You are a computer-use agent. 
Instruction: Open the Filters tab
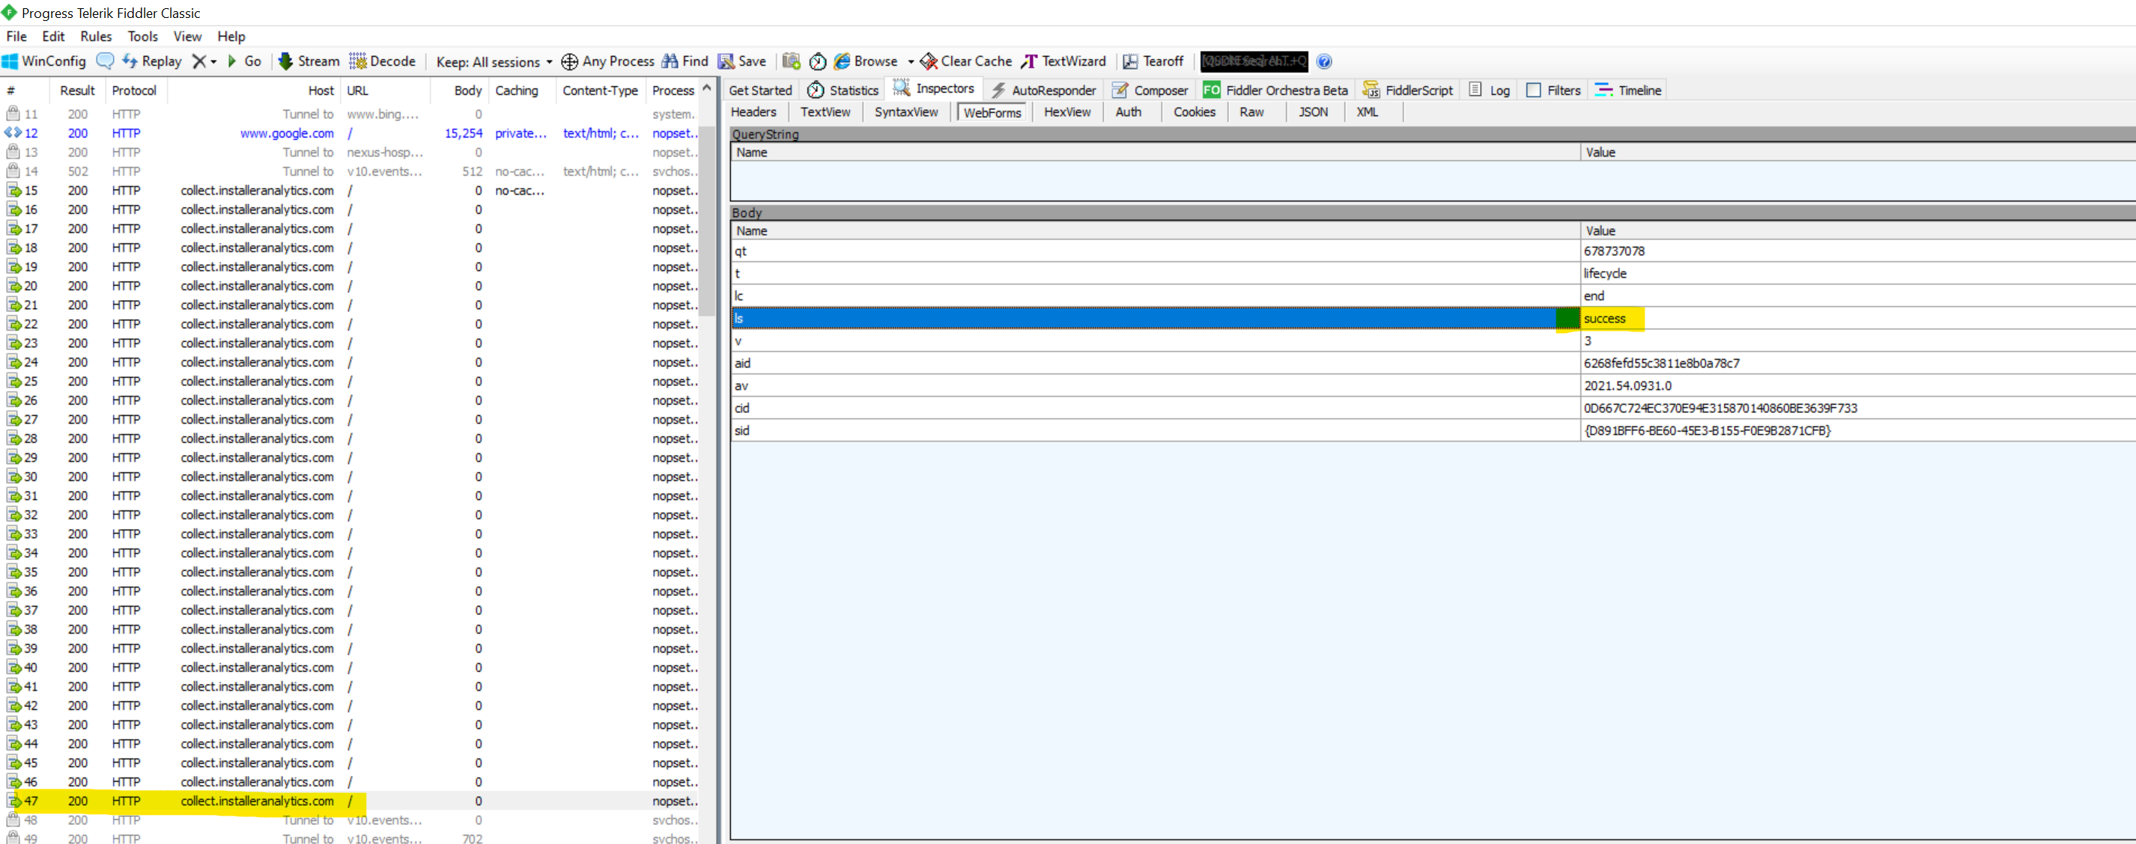[1553, 91]
